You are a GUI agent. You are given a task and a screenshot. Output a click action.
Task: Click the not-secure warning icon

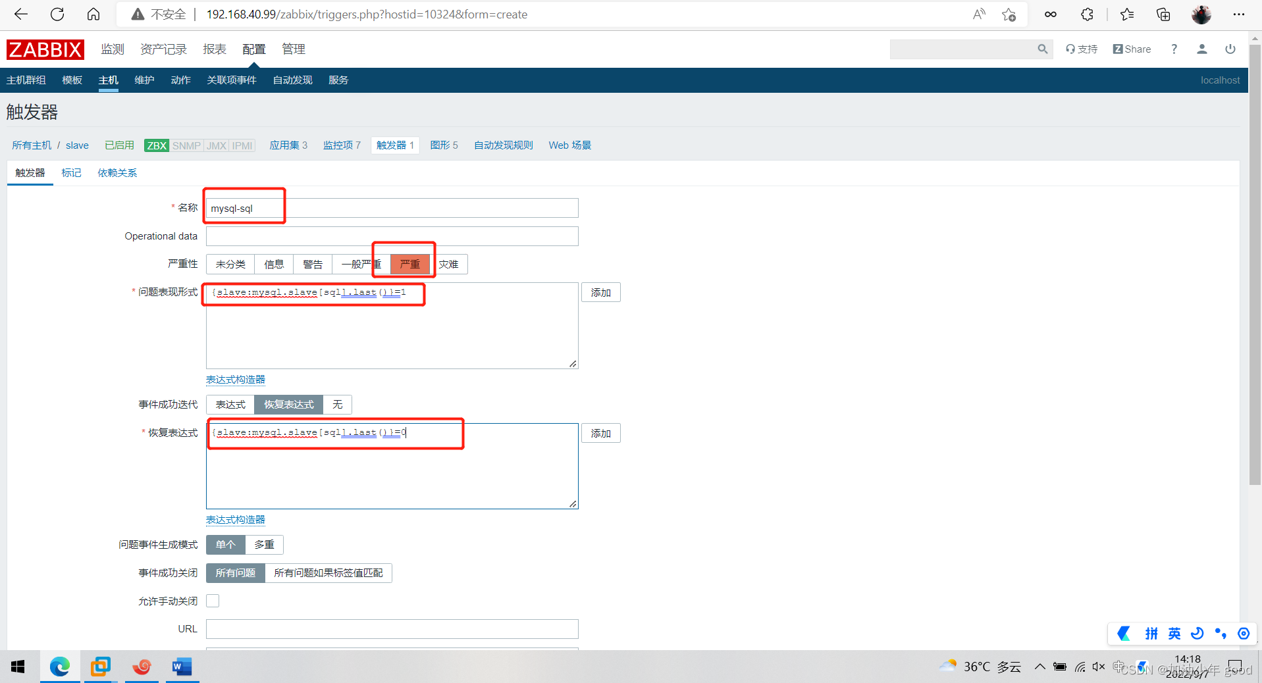(x=138, y=14)
